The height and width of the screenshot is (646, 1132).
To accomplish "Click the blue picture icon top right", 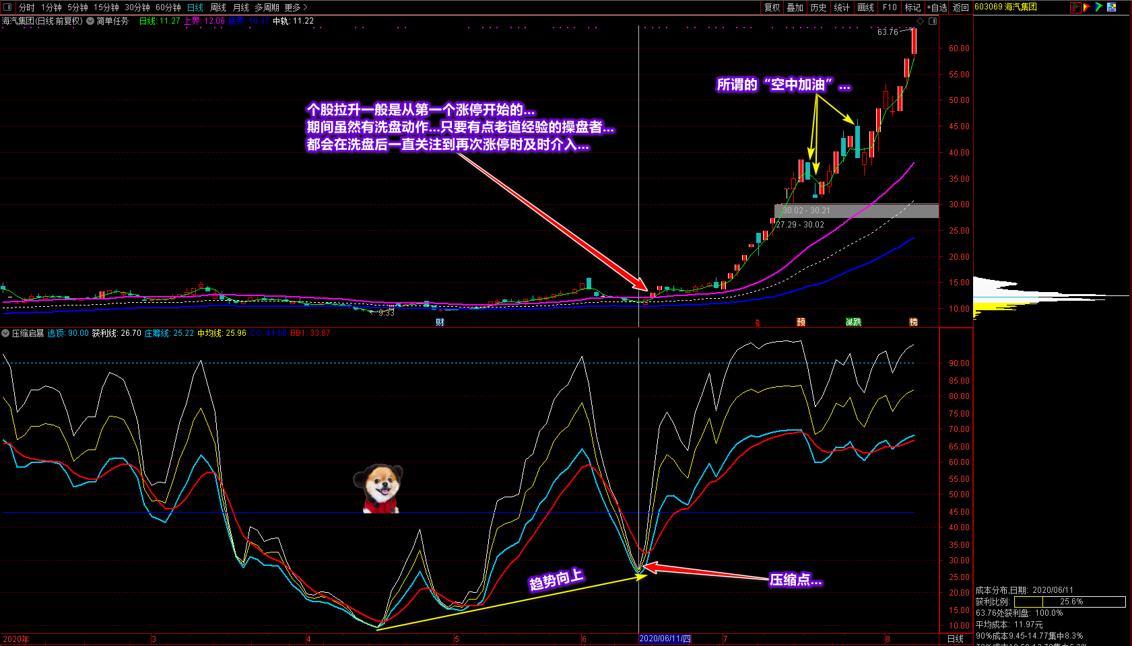I will click(x=1112, y=7).
